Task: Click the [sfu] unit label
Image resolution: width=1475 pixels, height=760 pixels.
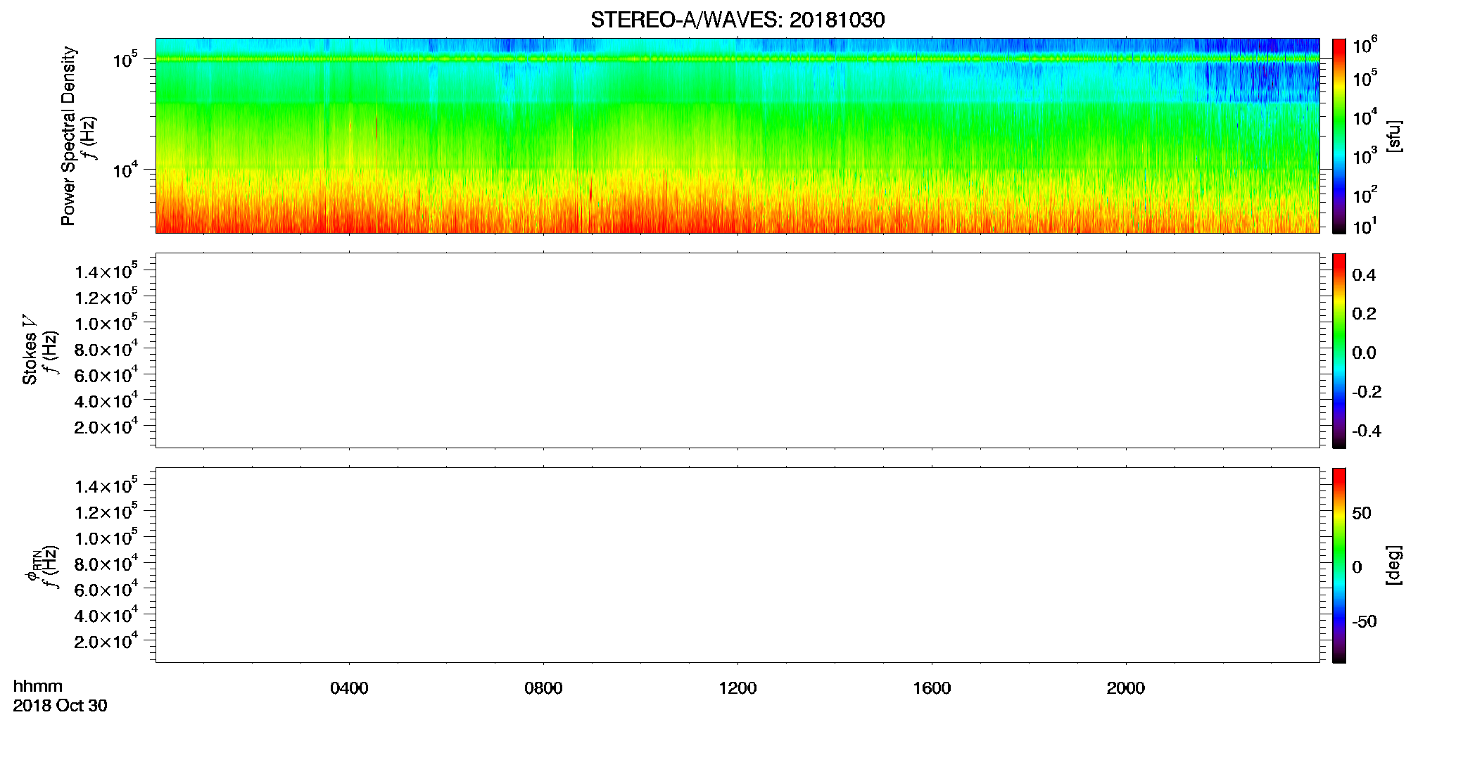Action: (x=1394, y=137)
